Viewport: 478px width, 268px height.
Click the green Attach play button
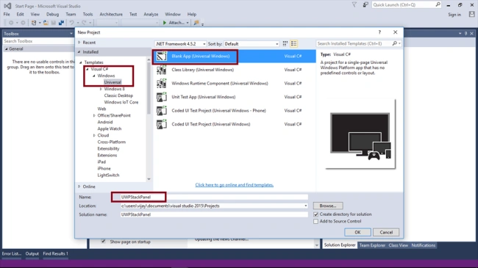pos(165,23)
